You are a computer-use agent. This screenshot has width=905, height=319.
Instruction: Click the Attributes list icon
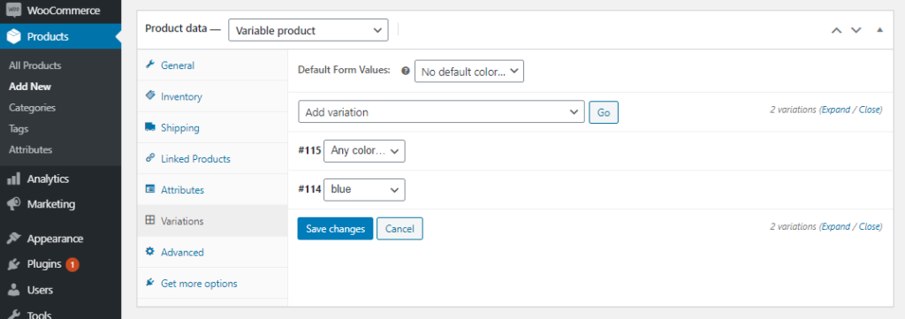pos(150,189)
